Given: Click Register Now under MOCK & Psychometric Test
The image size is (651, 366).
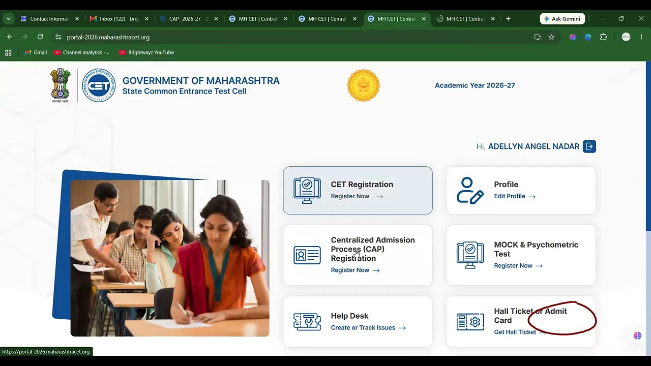Looking at the screenshot, I should pyautogui.click(x=518, y=265).
